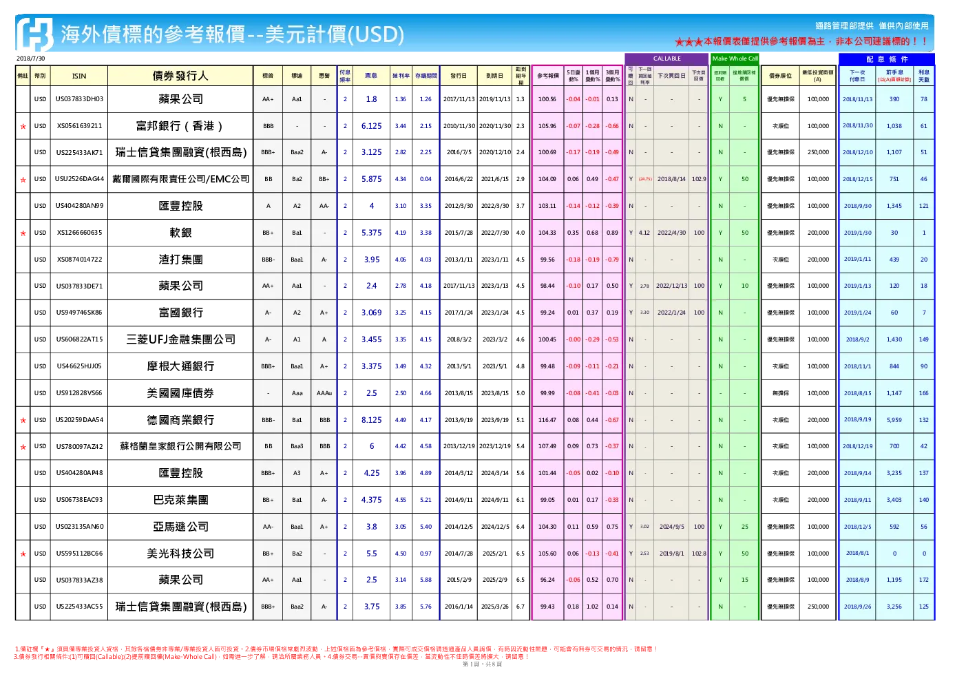Click the three red stars in the disclaimer banner

[689, 42]
